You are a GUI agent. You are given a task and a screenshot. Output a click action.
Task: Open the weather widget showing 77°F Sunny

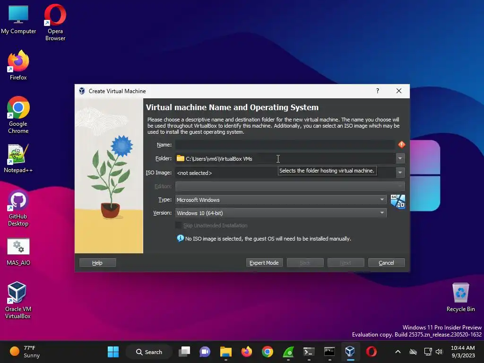click(x=25, y=352)
